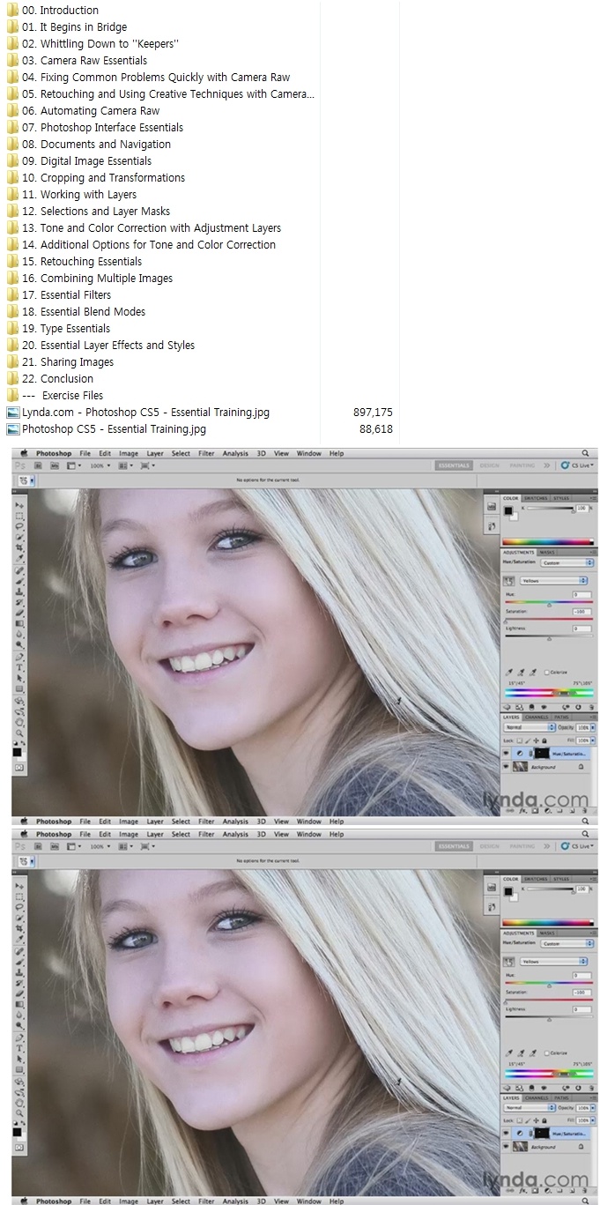600x1205 pixels.
Task: Select Lasso tool in upper Photoshop screenshot
Action: (19, 525)
